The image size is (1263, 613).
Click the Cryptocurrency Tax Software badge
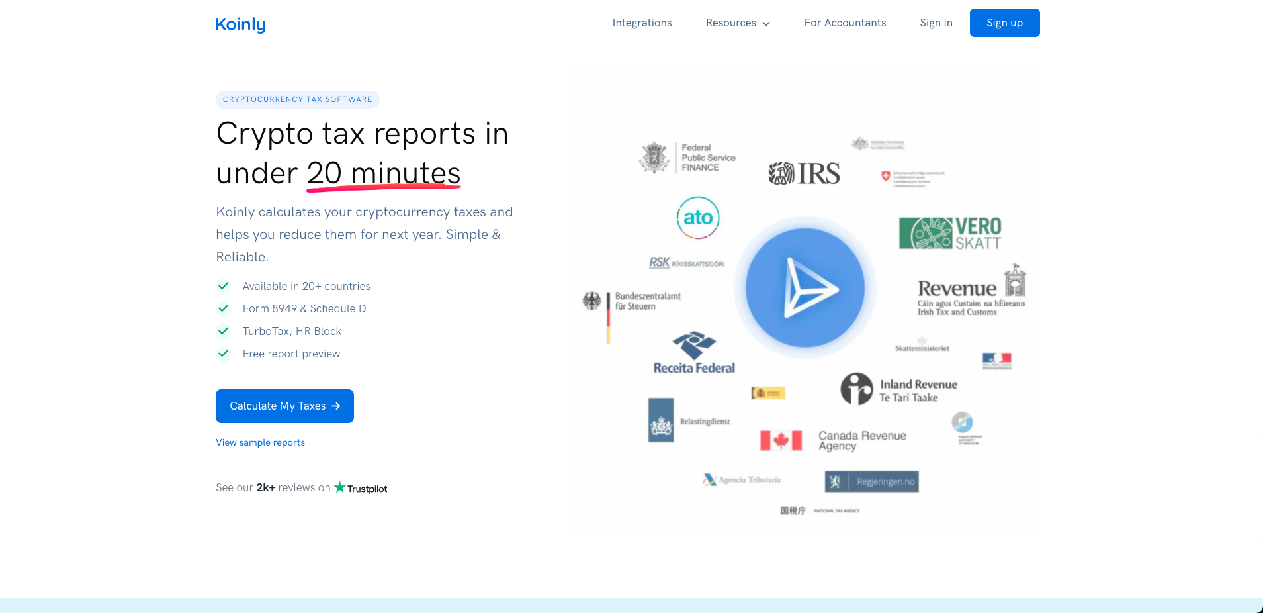pyautogui.click(x=298, y=99)
